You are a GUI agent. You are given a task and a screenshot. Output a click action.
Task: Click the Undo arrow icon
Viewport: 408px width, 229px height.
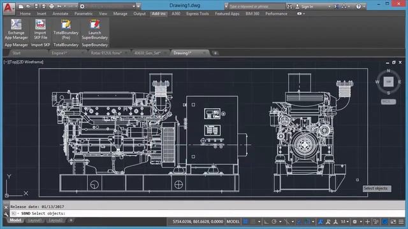tap(59, 6)
